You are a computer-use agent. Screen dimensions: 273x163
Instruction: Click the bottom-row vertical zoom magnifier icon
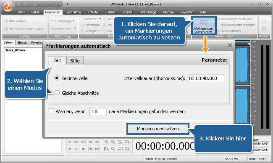click(127, 149)
